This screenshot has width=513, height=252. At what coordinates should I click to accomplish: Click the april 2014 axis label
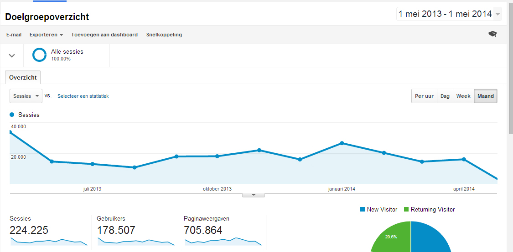(464, 189)
